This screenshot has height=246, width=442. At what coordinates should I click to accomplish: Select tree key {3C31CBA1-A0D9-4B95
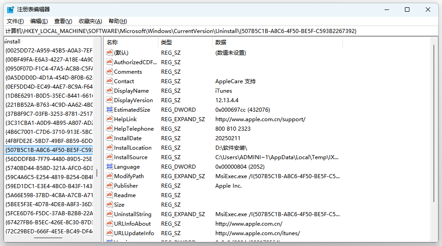click(49, 123)
